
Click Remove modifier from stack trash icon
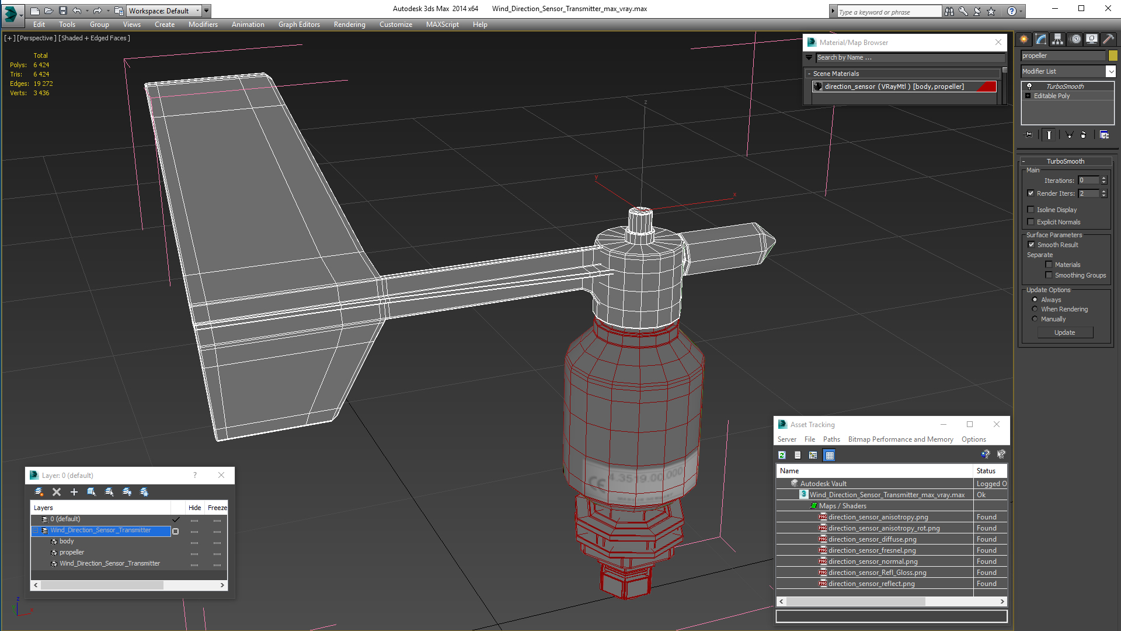[1084, 135]
